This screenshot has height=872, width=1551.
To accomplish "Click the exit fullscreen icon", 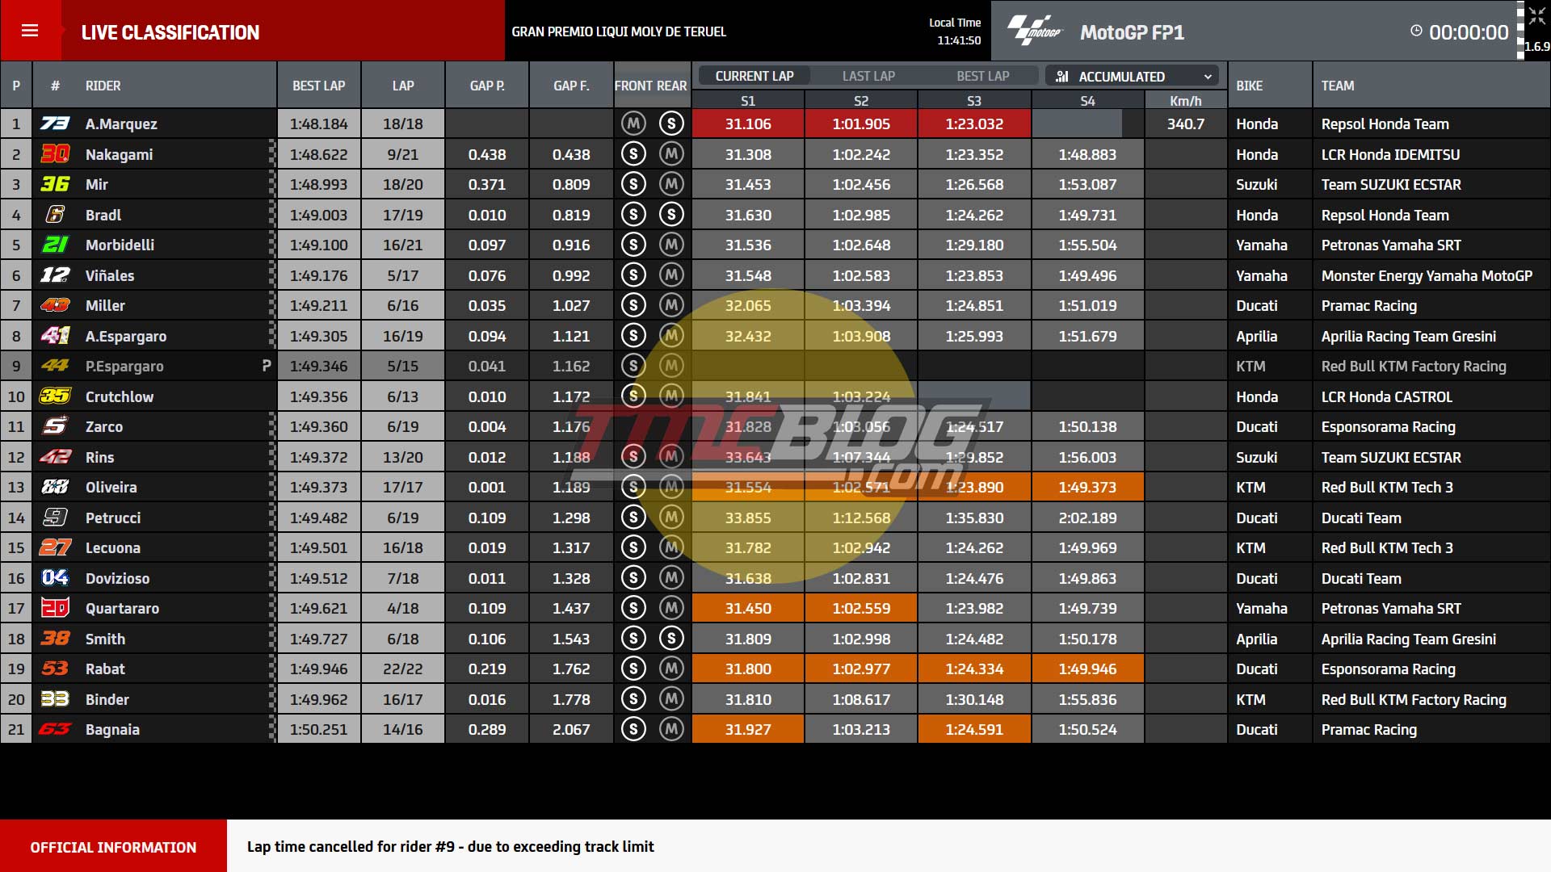I will (1536, 16).
